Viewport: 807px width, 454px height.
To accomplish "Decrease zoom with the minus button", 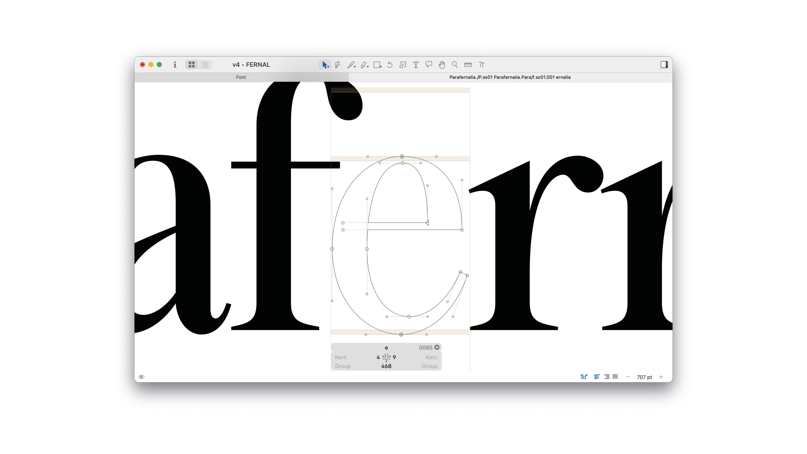I will point(628,377).
